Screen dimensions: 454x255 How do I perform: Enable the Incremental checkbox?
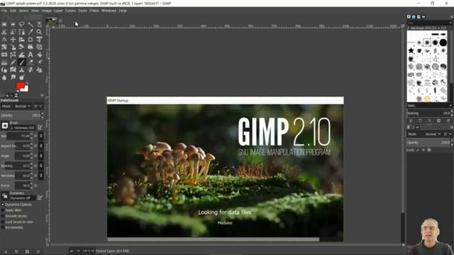[x=3, y=227]
